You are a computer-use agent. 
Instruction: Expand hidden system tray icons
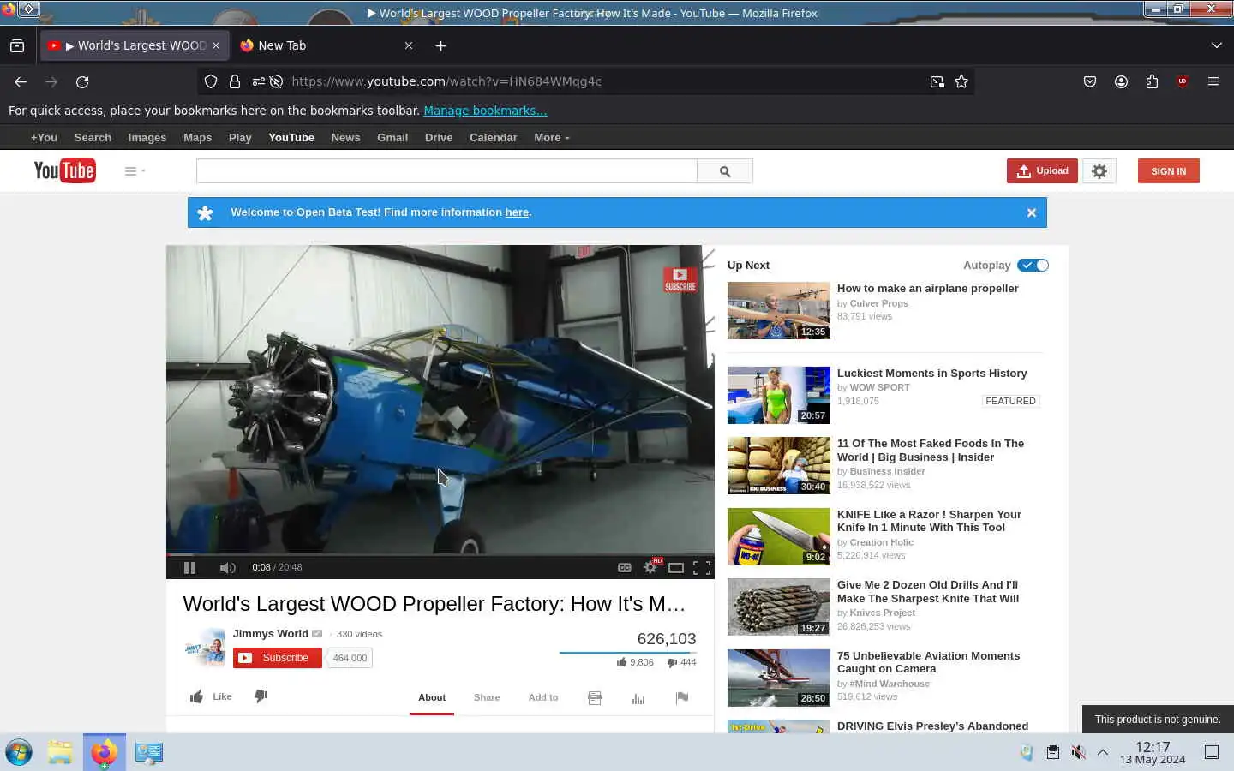[x=1103, y=752]
